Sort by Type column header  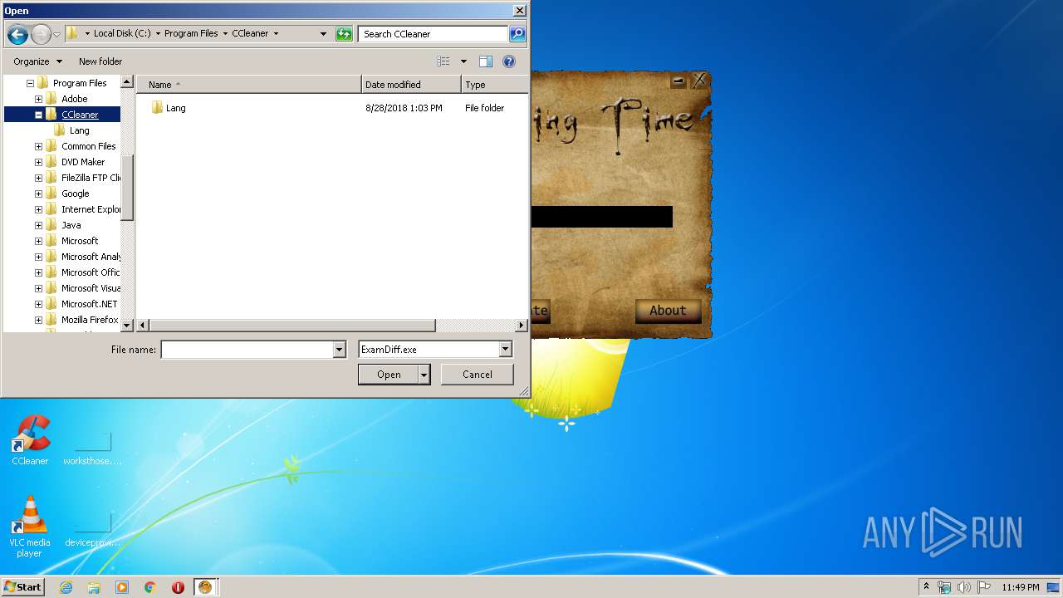point(494,85)
